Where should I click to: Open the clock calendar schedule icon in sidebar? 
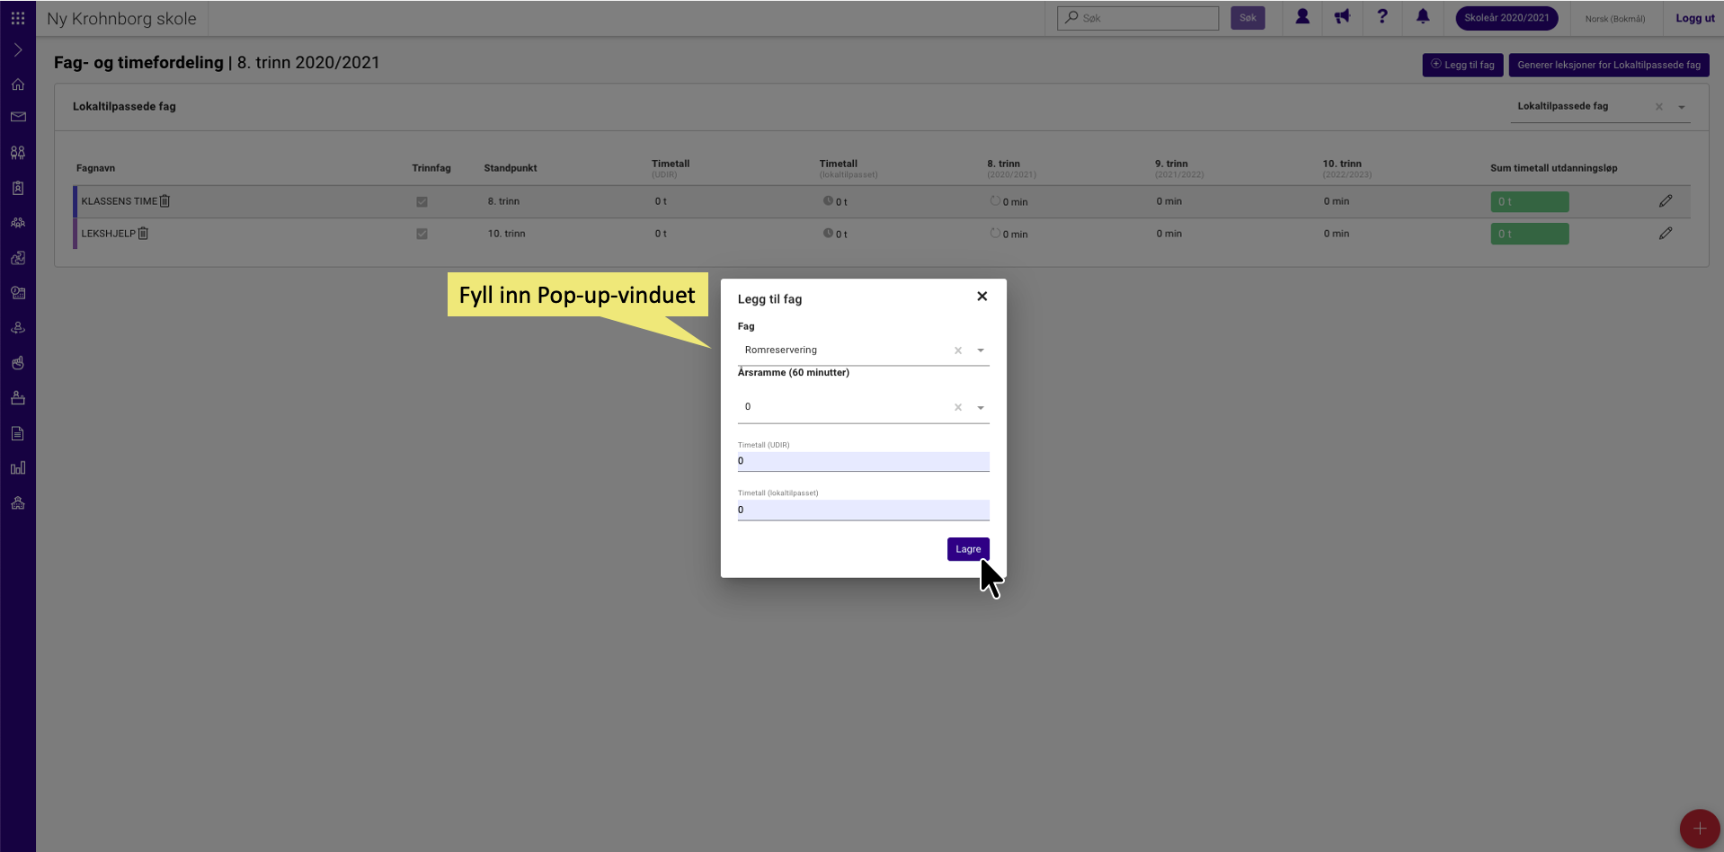point(18,293)
